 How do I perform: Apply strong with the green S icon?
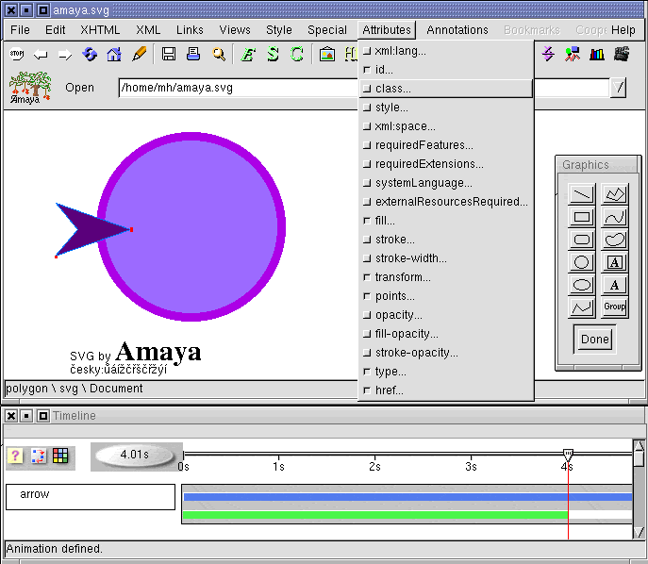tap(273, 54)
